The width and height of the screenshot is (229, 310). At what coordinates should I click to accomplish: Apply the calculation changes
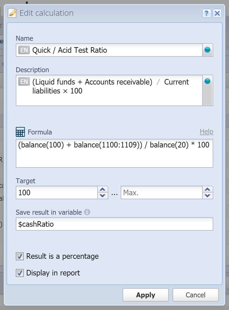[146, 295]
